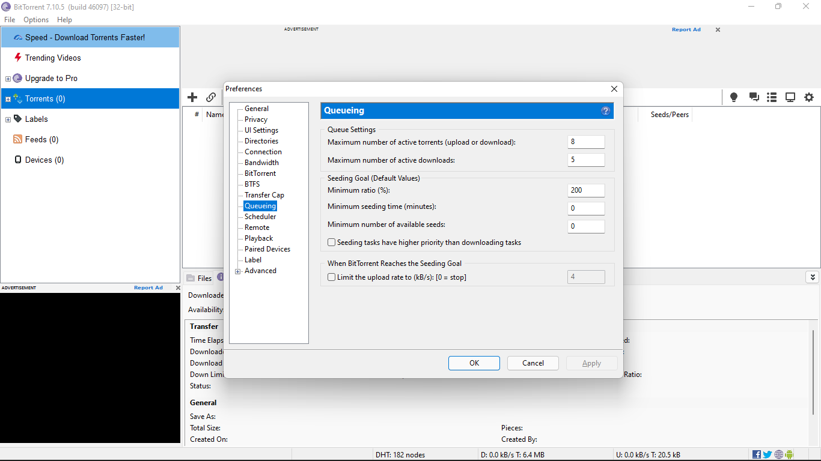Viewport: 821px width, 461px height.
Task: Click the Twitter icon in the status bar
Action: pos(768,454)
